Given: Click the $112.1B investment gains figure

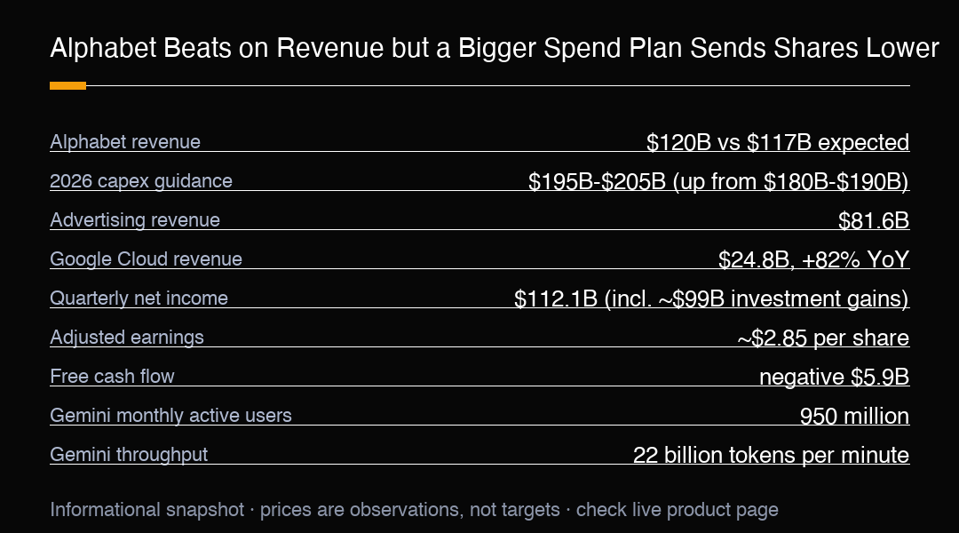Looking at the screenshot, I should point(711,298).
